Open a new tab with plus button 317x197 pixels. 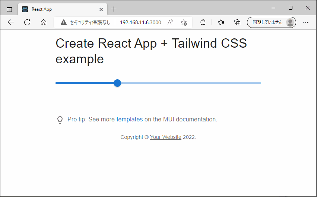[x=114, y=9]
